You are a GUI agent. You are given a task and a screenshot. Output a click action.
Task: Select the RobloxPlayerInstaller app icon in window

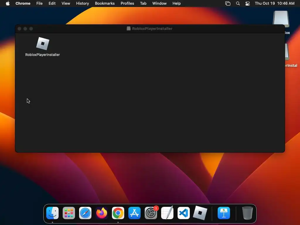pyautogui.click(x=43, y=44)
